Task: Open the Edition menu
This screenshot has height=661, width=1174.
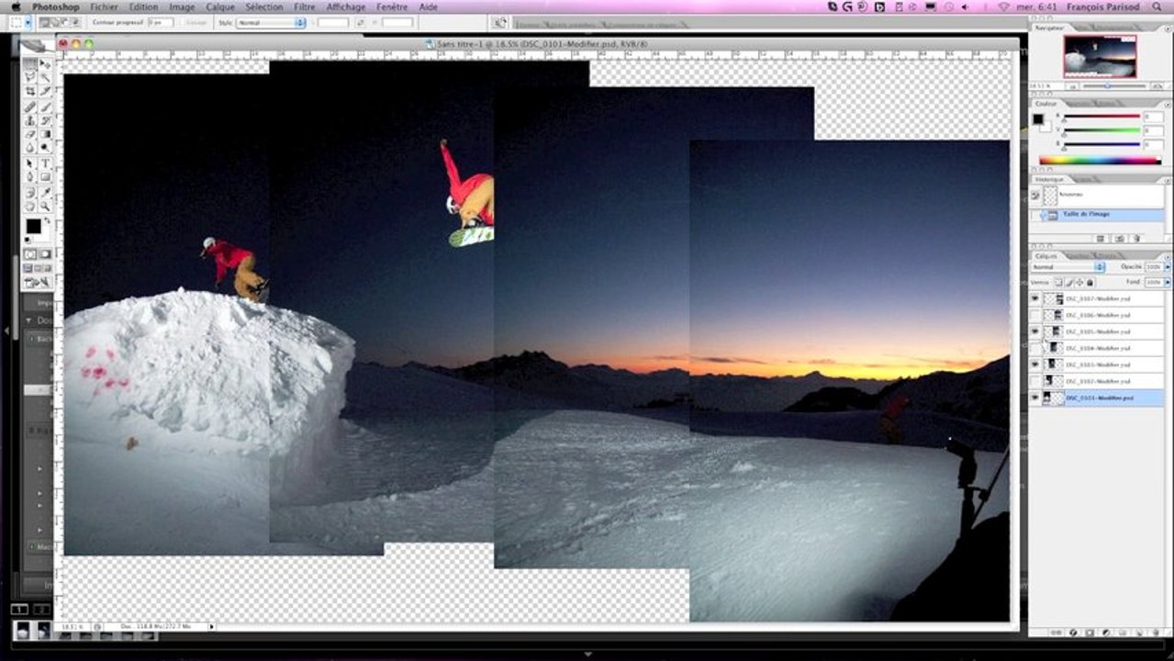Action: coord(143,6)
